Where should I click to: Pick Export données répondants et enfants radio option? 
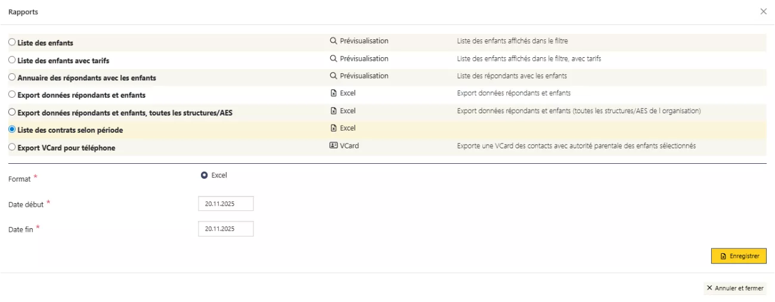[x=12, y=95]
